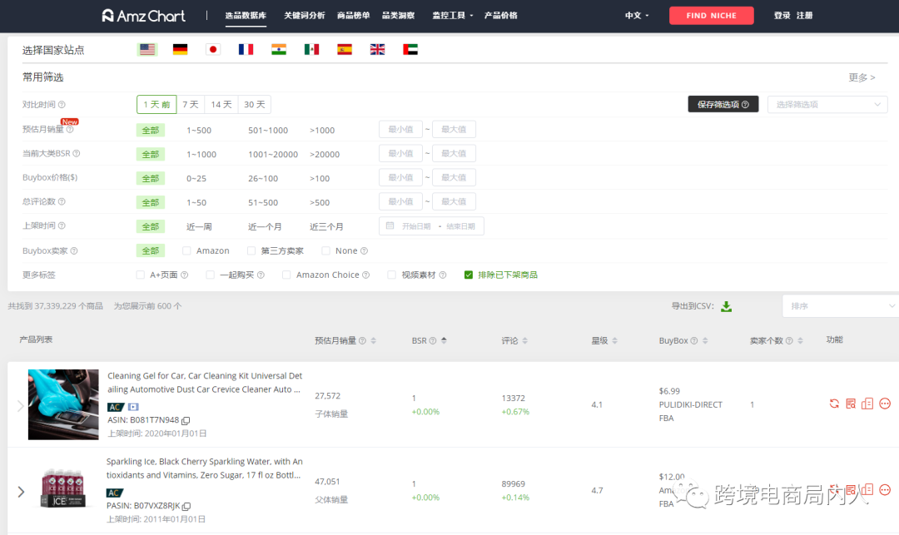Click the AmzChart logo
The width and height of the screenshot is (899, 535).
(x=143, y=16)
